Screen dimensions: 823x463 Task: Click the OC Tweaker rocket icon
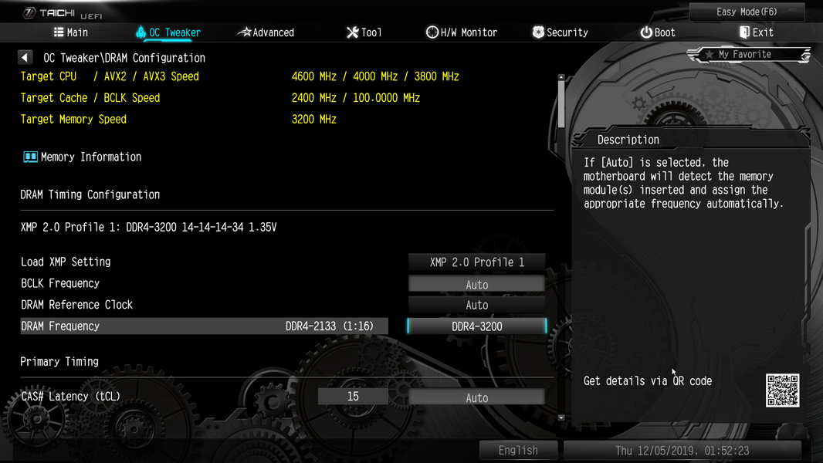point(141,32)
